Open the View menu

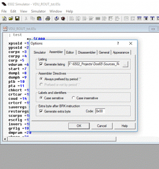[24, 11]
